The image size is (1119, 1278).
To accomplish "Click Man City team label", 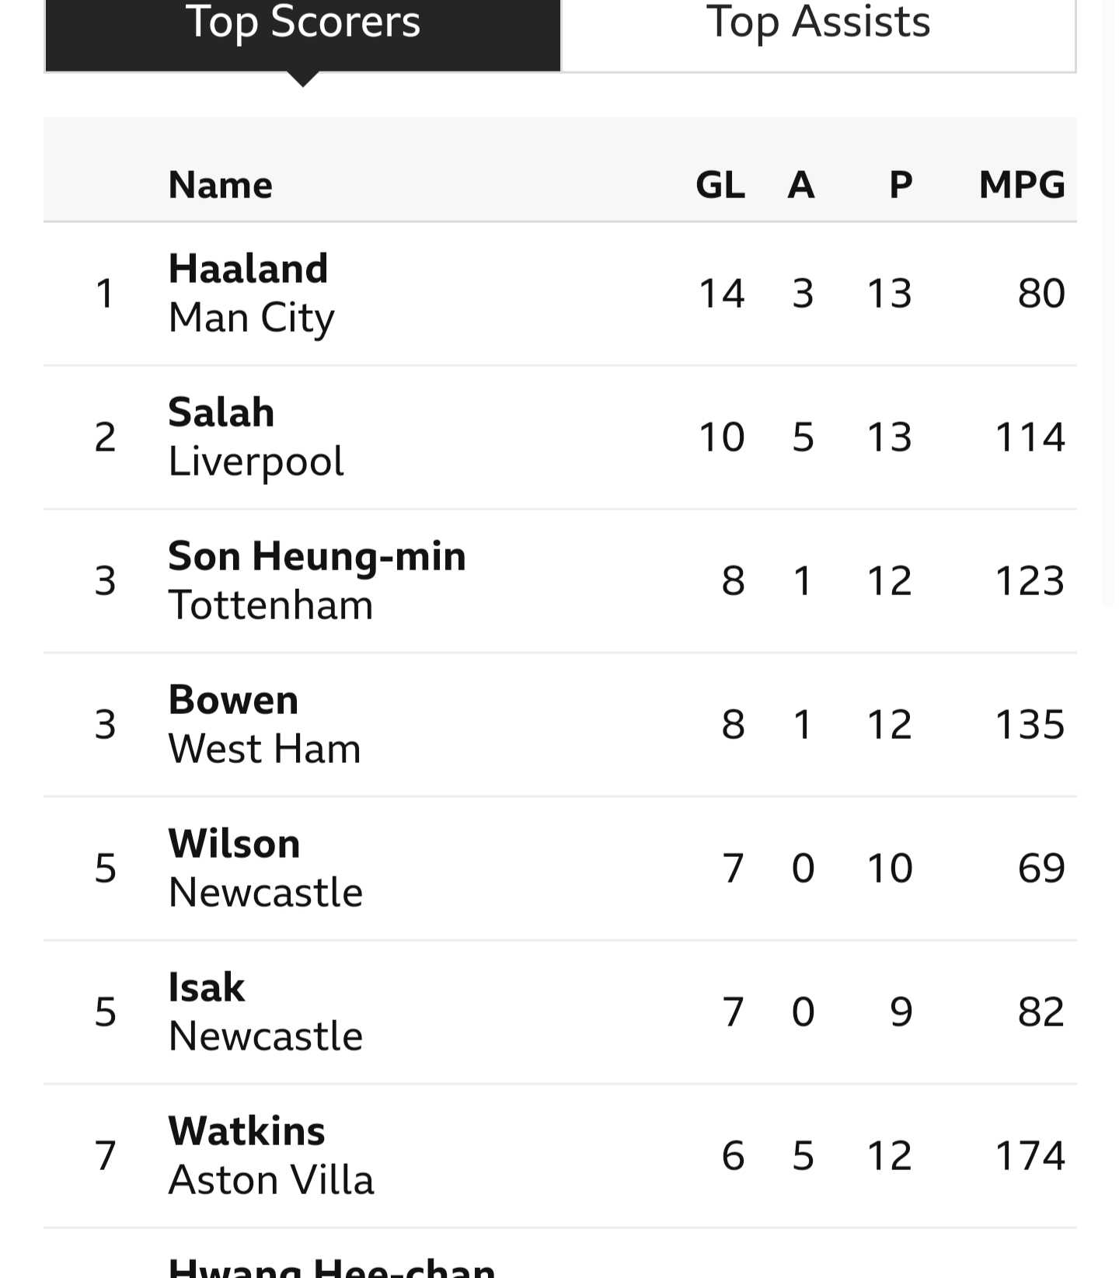I will pyautogui.click(x=252, y=319).
